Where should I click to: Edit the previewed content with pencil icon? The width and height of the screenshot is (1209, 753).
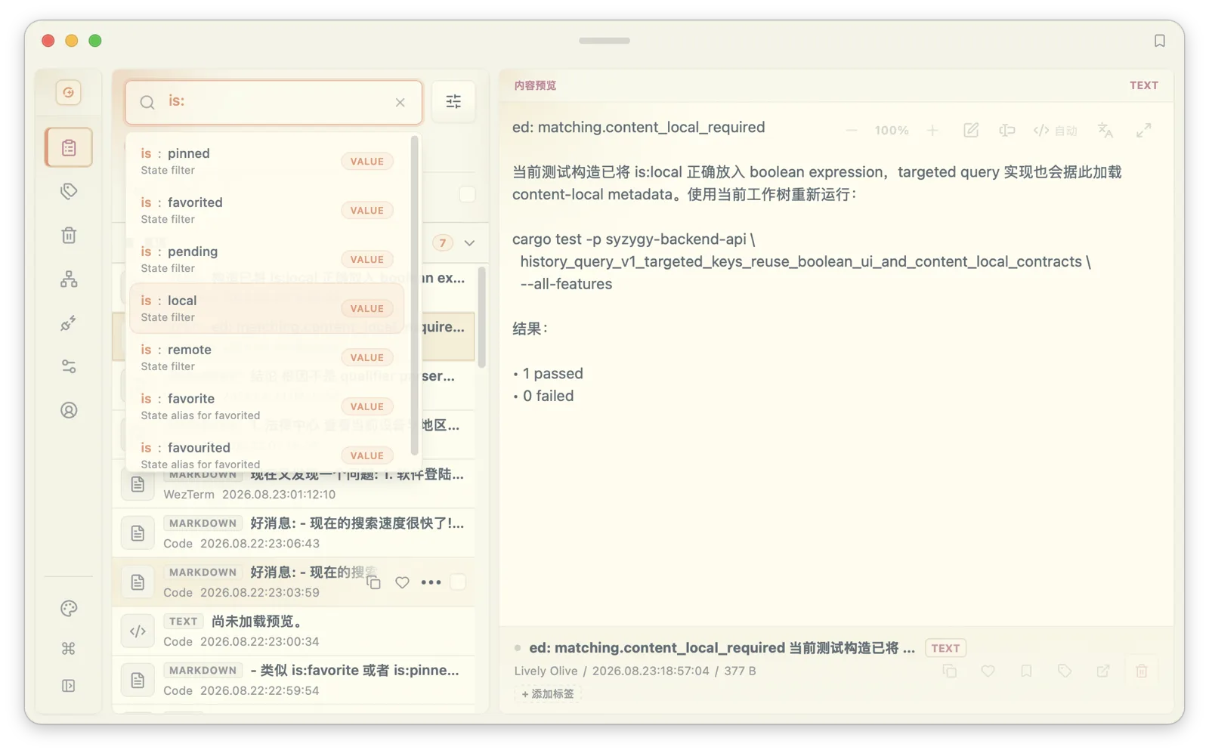971,131
